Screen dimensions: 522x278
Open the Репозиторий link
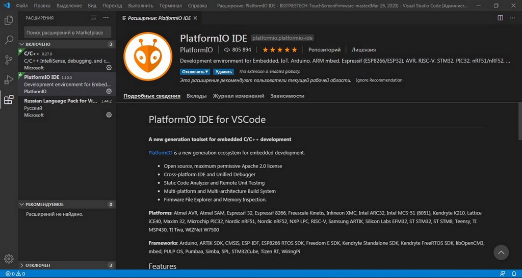click(x=324, y=50)
